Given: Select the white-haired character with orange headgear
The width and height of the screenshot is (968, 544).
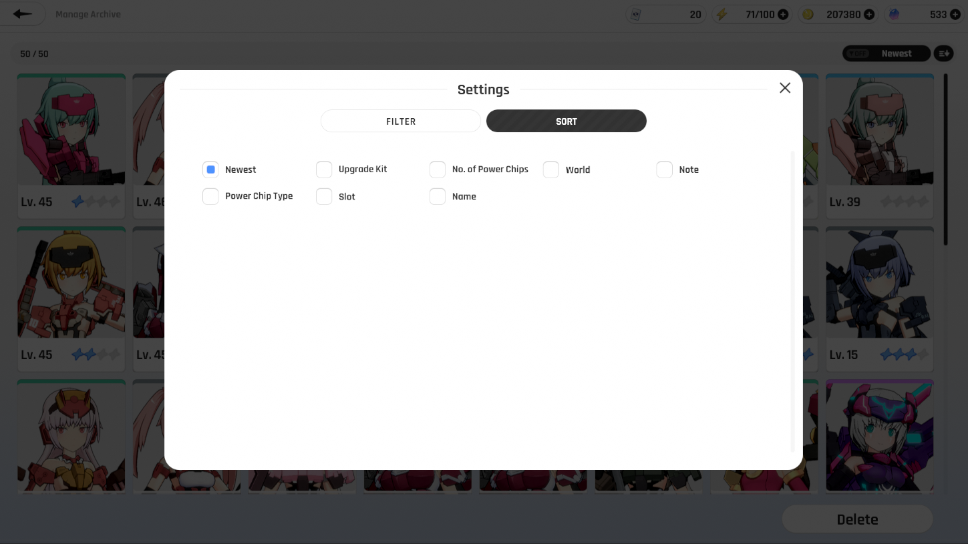Looking at the screenshot, I should pyautogui.click(x=71, y=436).
